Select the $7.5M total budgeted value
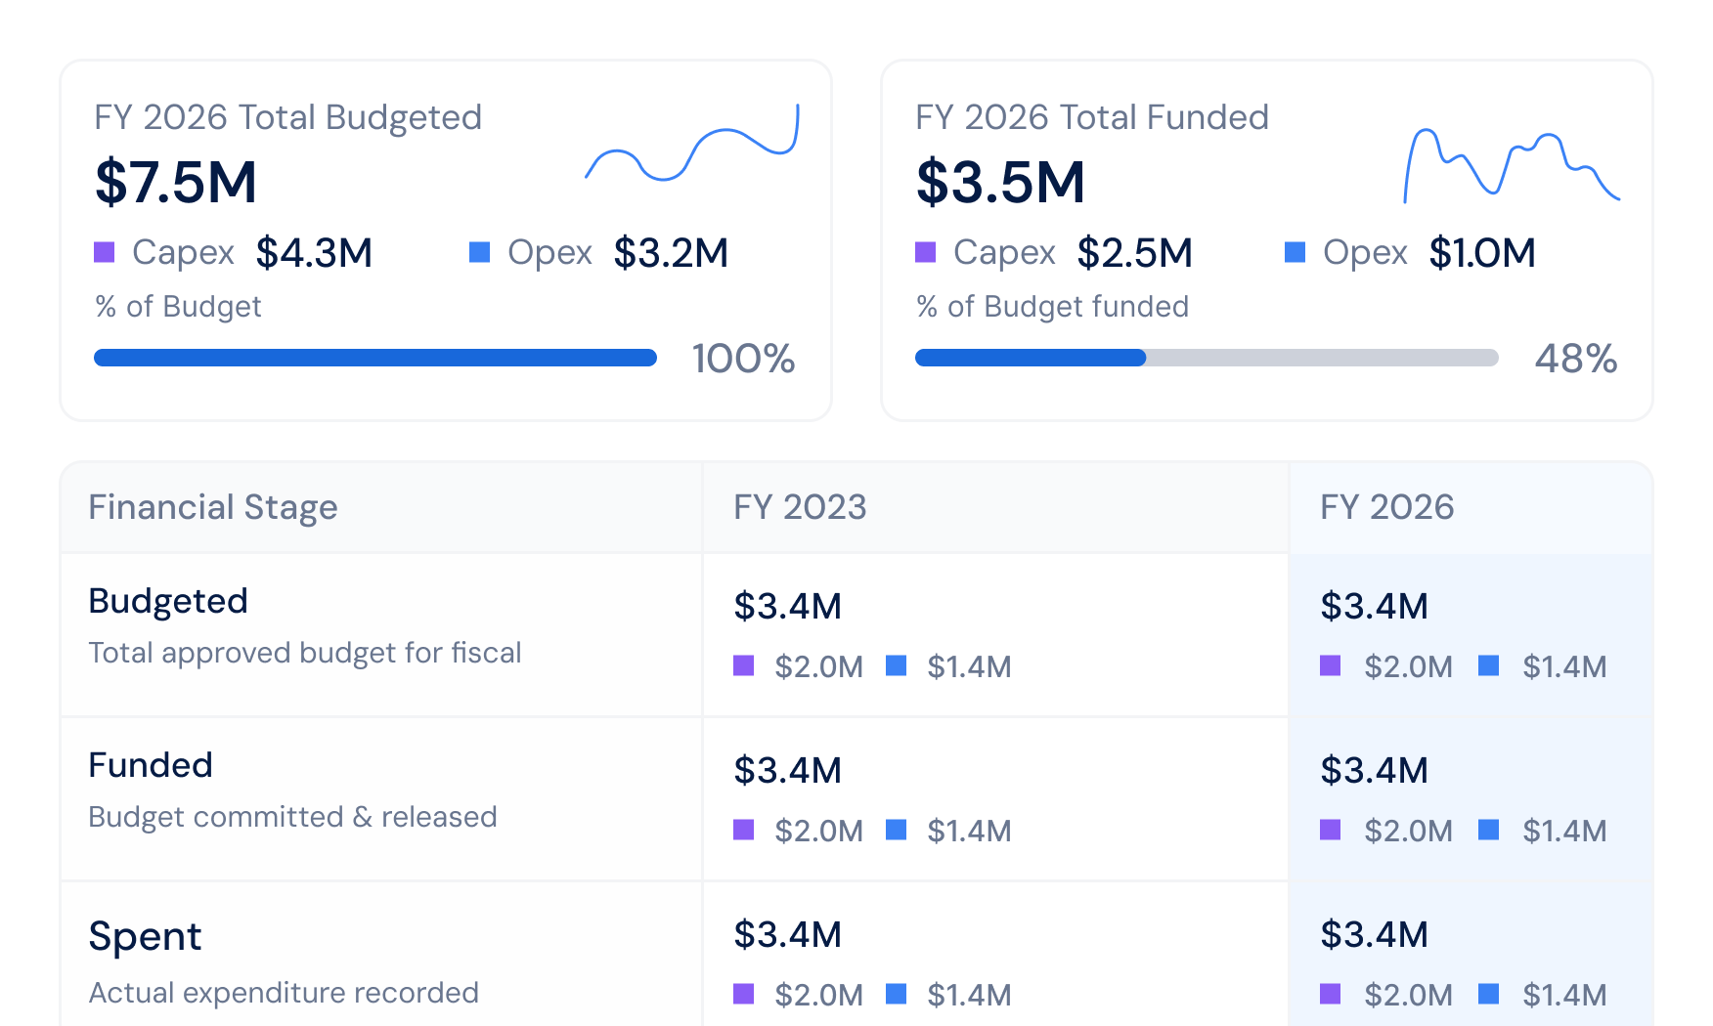Viewport: 1713px width, 1026px height. tap(176, 182)
